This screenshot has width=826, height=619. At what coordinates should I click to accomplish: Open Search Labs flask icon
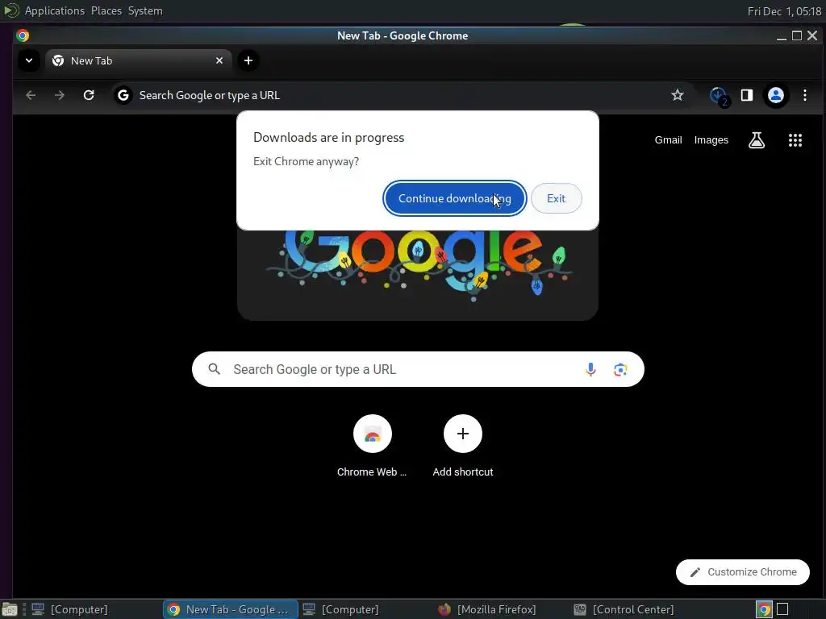click(757, 140)
